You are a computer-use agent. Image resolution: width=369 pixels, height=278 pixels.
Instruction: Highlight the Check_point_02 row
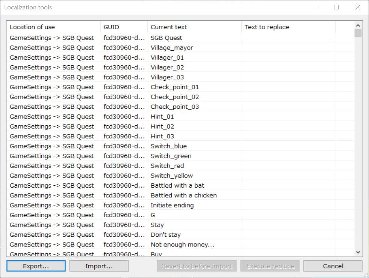(x=180, y=97)
